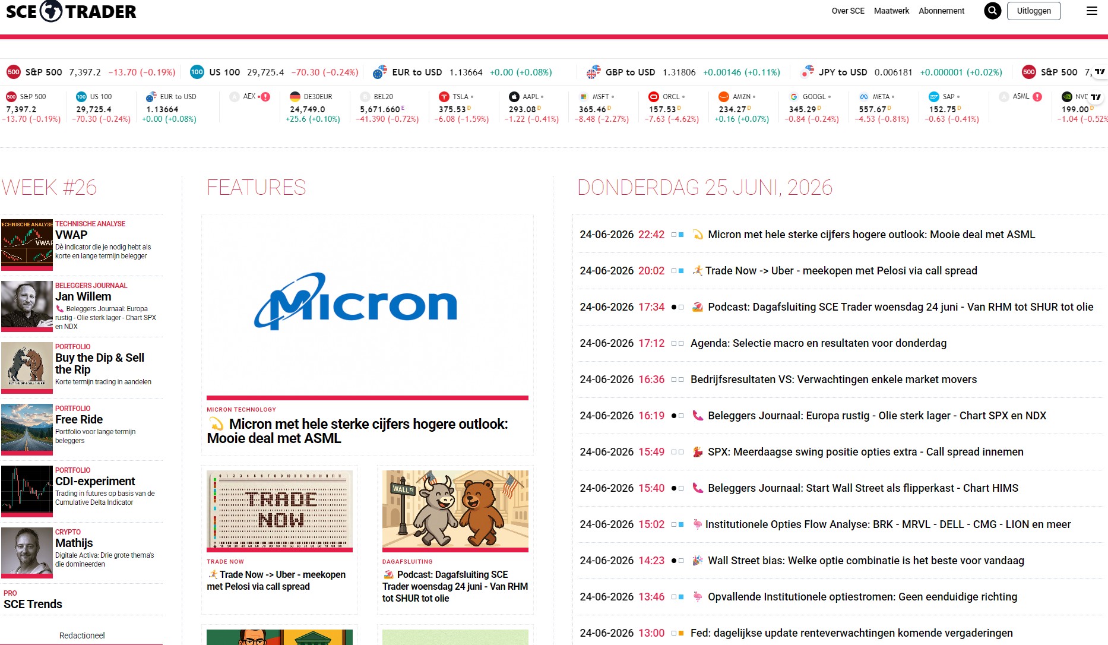Click the DE30EUR German flag icon
Image resolution: width=1108 pixels, height=645 pixels.
[295, 96]
